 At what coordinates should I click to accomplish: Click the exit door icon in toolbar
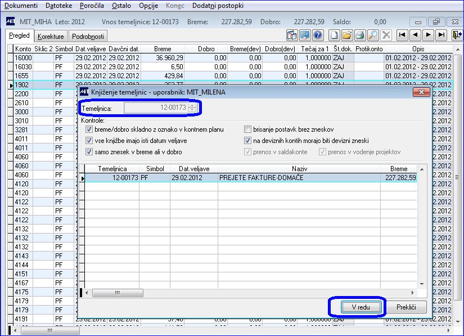[x=457, y=35]
